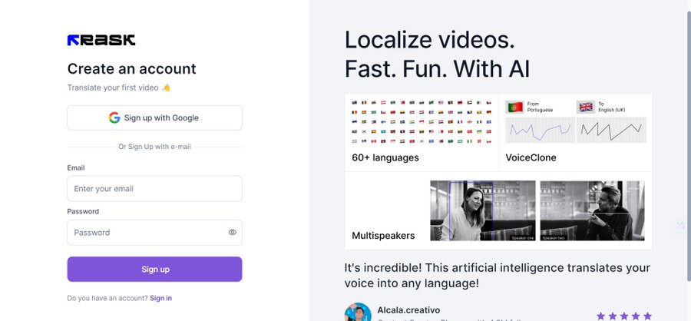Focus the Password input field
Screen dimensions: 691x321
click(x=154, y=233)
